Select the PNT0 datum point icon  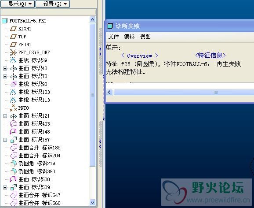pos(13,108)
